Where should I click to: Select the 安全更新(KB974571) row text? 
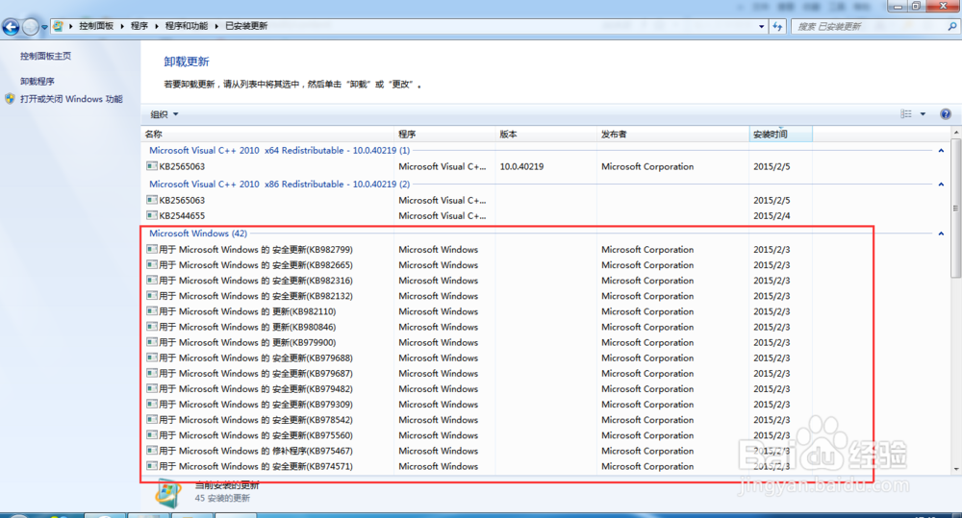(256, 466)
